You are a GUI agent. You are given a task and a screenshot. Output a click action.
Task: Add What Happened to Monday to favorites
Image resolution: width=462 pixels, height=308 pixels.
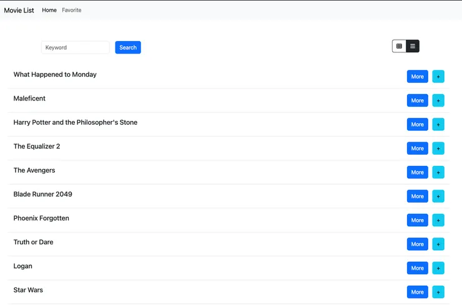tap(438, 77)
